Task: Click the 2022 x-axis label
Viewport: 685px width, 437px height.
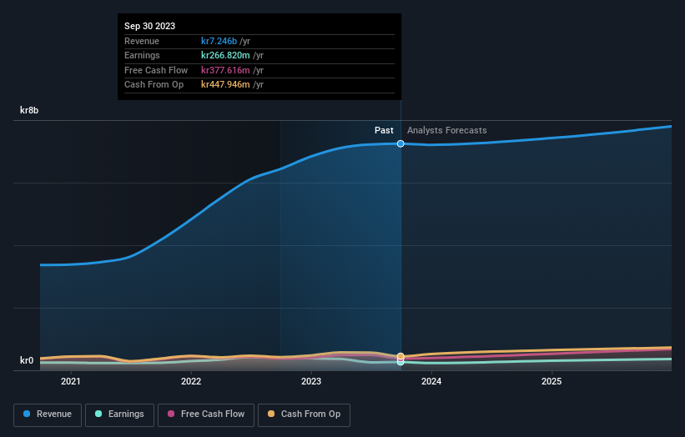Action: [191, 381]
